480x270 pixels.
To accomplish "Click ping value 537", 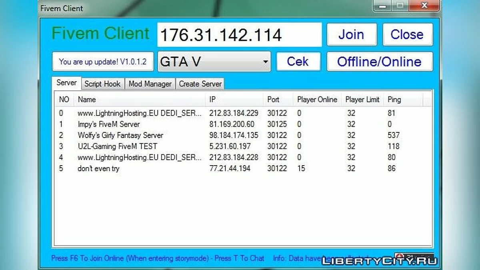I will 394,135.
